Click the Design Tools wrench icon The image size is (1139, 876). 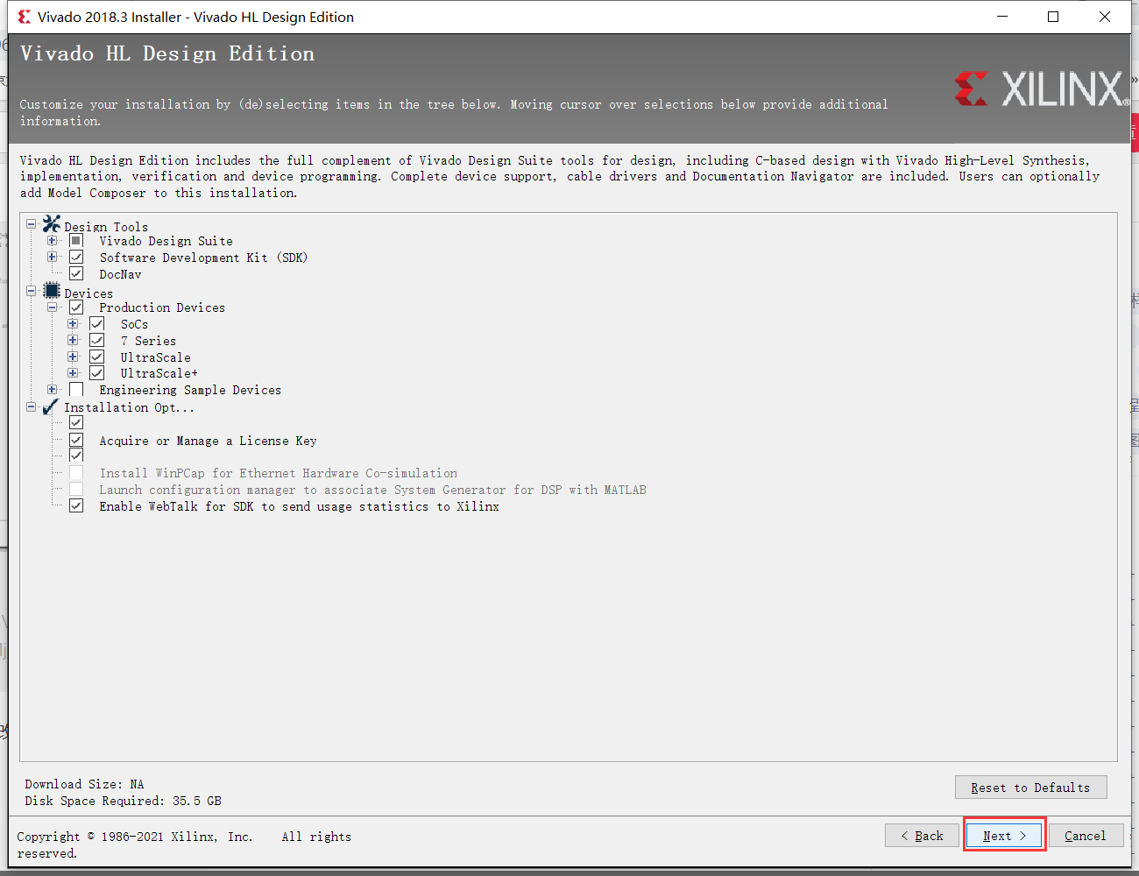tap(52, 224)
